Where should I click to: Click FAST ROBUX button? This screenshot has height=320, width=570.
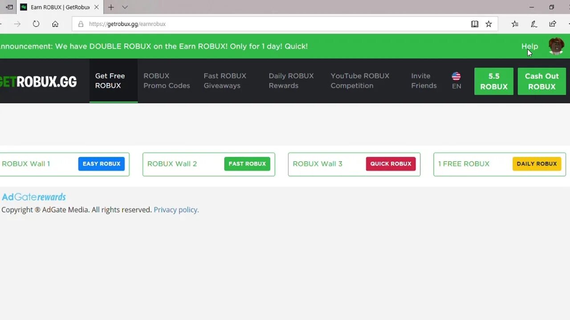tap(247, 164)
